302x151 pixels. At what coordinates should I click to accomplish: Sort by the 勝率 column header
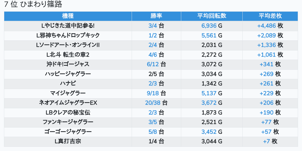tap(156, 16)
